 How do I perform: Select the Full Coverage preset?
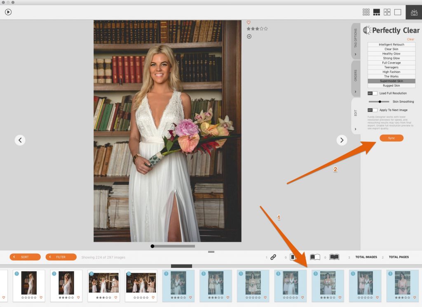click(x=392, y=63)
